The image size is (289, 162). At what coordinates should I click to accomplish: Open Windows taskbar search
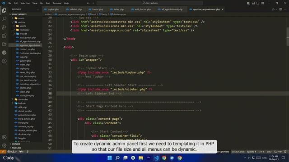(x=117, y=158)
